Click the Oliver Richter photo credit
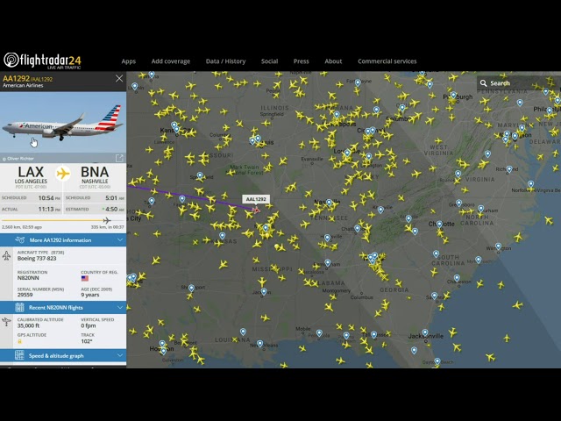This screenshot has width=561, height=421. coord(18,158)
